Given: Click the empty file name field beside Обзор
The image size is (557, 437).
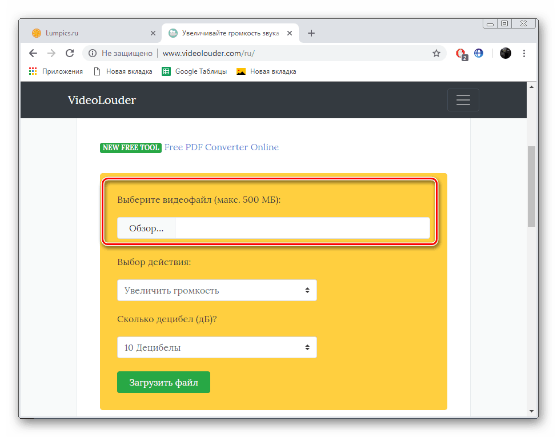Looking at the screenshot, I should click(x=302, y=228).
